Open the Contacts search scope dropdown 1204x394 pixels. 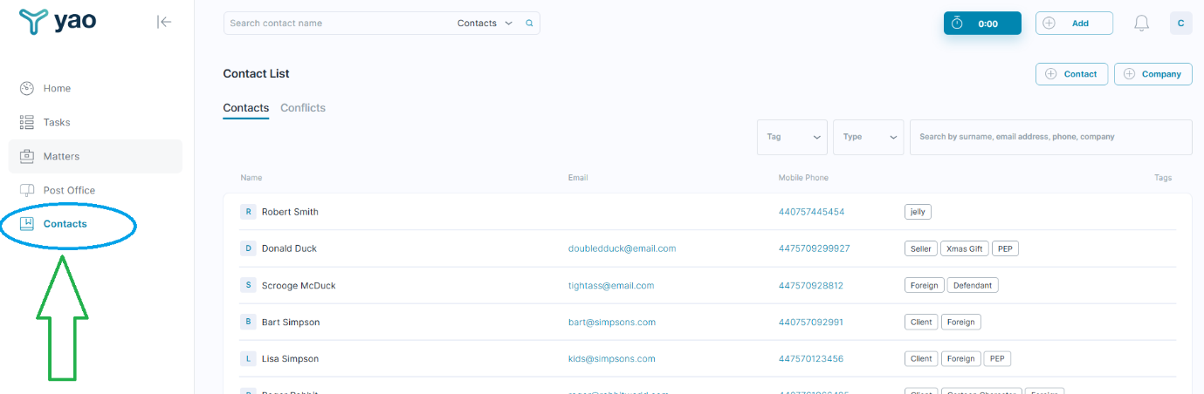coord(485,24)
